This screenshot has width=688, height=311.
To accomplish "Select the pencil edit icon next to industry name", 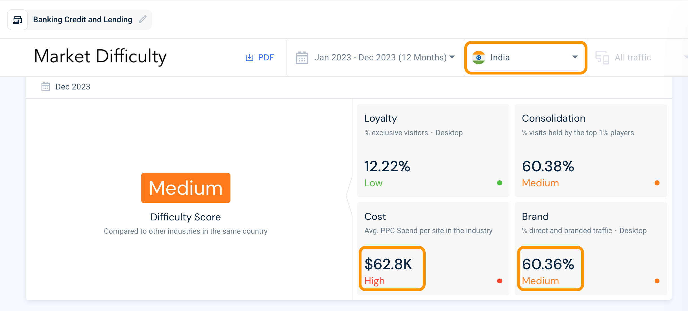I will 142,19.
